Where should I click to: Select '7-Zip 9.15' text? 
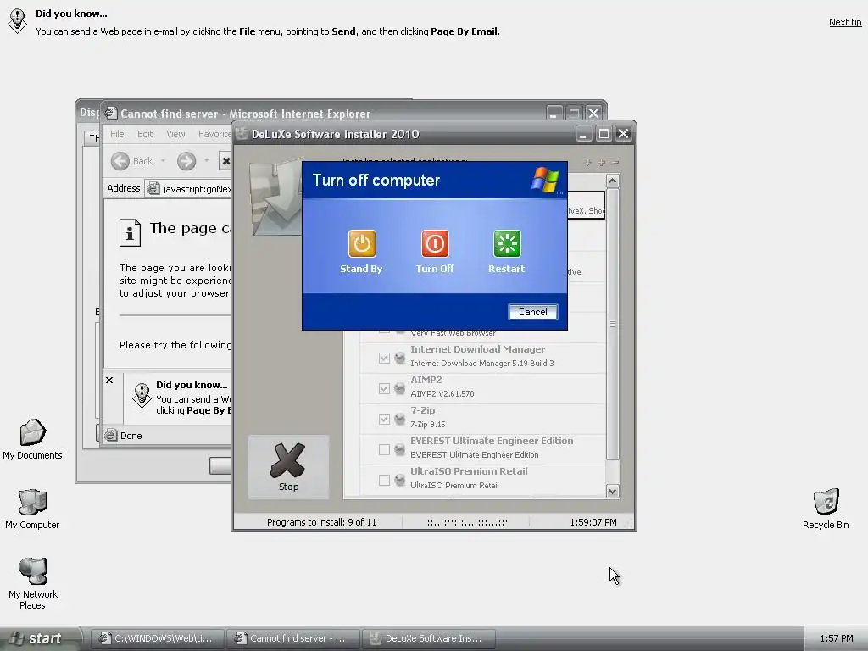tap(428, 424)
